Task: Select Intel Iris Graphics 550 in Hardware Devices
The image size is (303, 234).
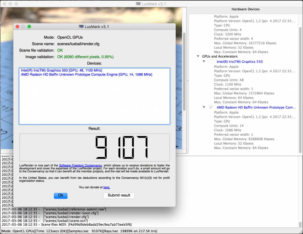Action: [x=240, y=62]
